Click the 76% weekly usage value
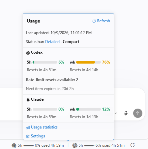 pyautogui.click(x=106, y=62)
